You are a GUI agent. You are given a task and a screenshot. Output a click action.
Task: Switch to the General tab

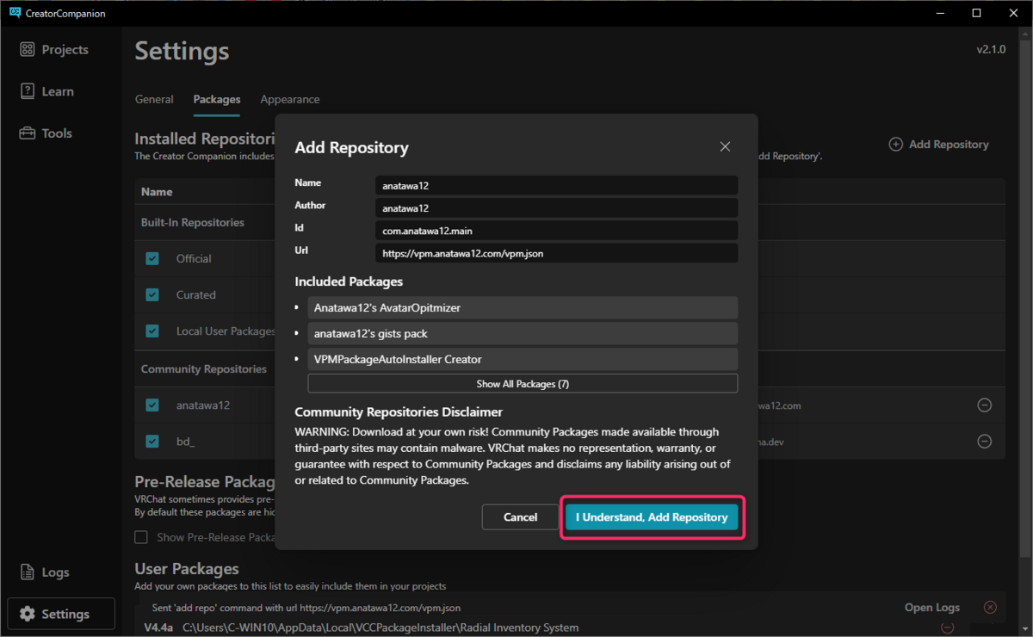point(154,100)
